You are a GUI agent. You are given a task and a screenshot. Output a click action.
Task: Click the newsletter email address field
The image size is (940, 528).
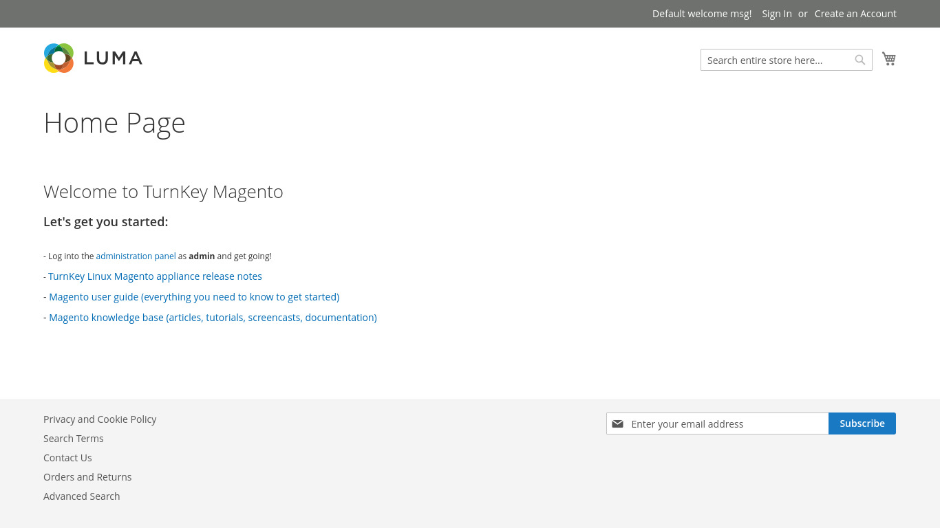coord(726,424)
